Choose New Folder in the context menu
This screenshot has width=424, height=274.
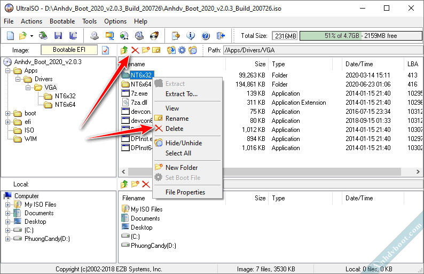[x=187, y=167]
